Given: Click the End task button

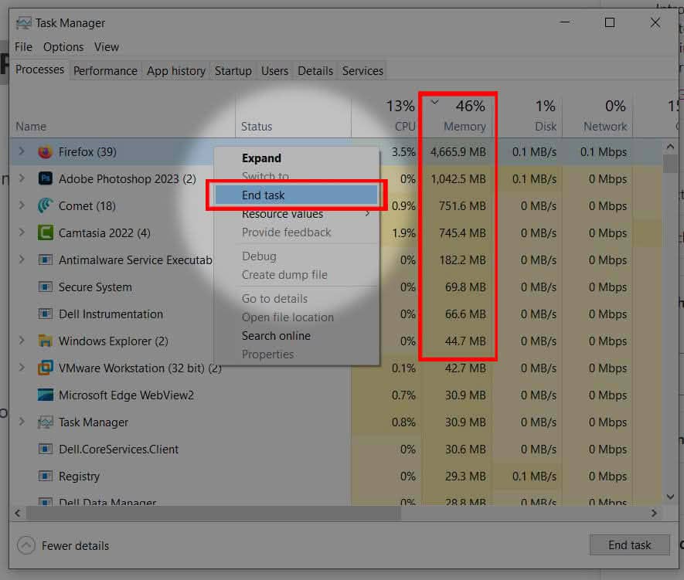Looking at the screenshot, I should (x=629, y=544).
